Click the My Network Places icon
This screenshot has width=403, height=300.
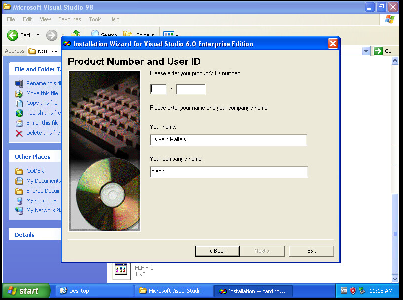(19, 211)
